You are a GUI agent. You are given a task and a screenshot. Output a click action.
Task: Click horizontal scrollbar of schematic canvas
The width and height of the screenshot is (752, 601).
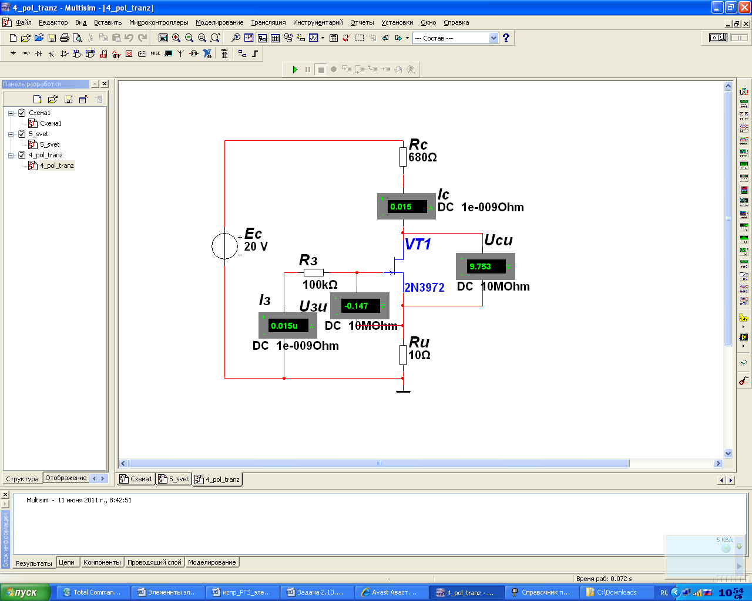click(x=379, y=463)
